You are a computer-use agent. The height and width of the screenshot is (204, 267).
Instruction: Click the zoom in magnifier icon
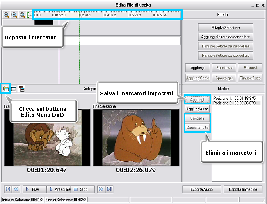[6, 15]
